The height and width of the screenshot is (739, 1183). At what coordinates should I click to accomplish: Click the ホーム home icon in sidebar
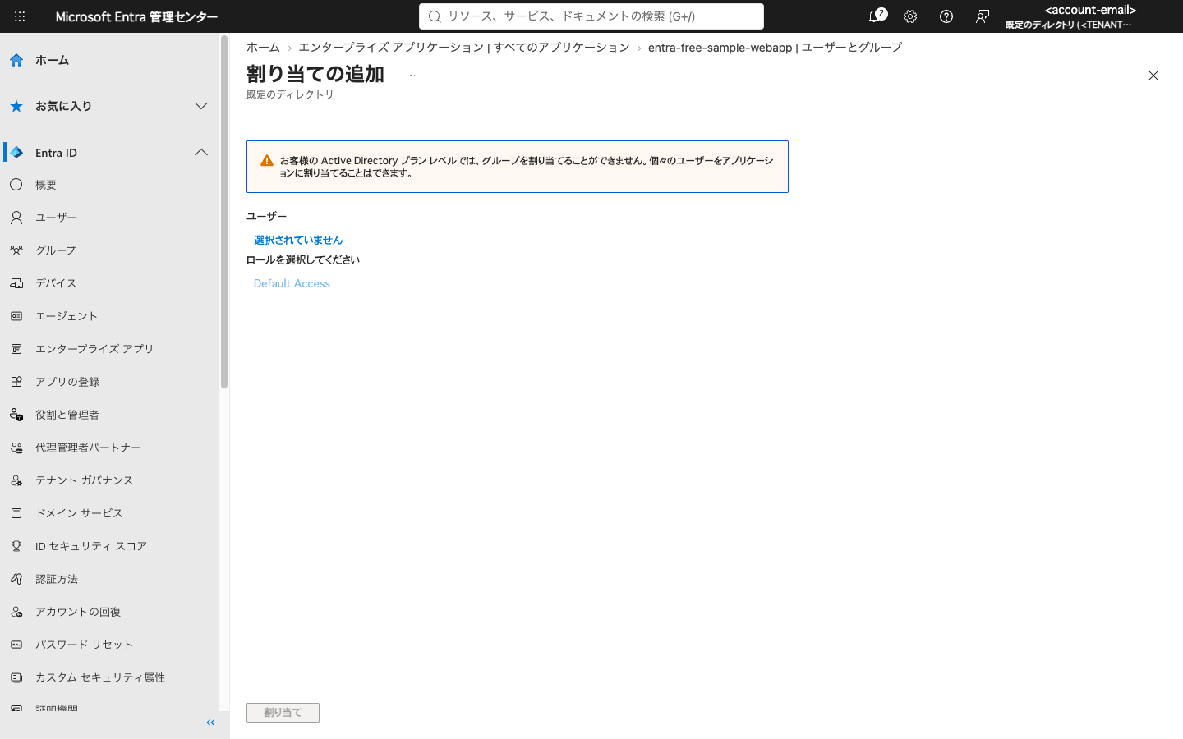click(x=16, y=60)
